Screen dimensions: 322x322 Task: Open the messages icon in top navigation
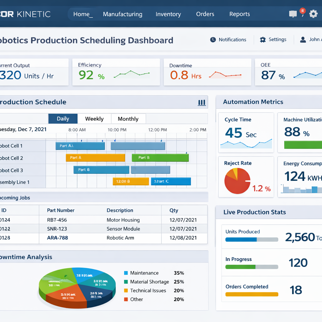coord(293,14)
